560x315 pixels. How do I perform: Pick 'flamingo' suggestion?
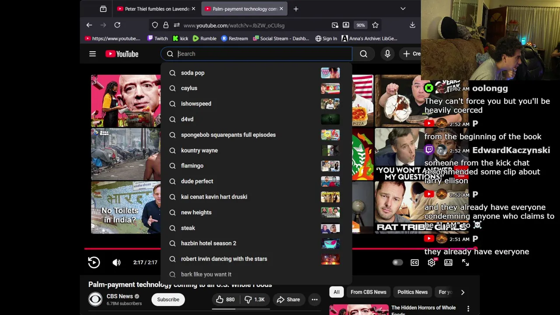coord(256,166)
